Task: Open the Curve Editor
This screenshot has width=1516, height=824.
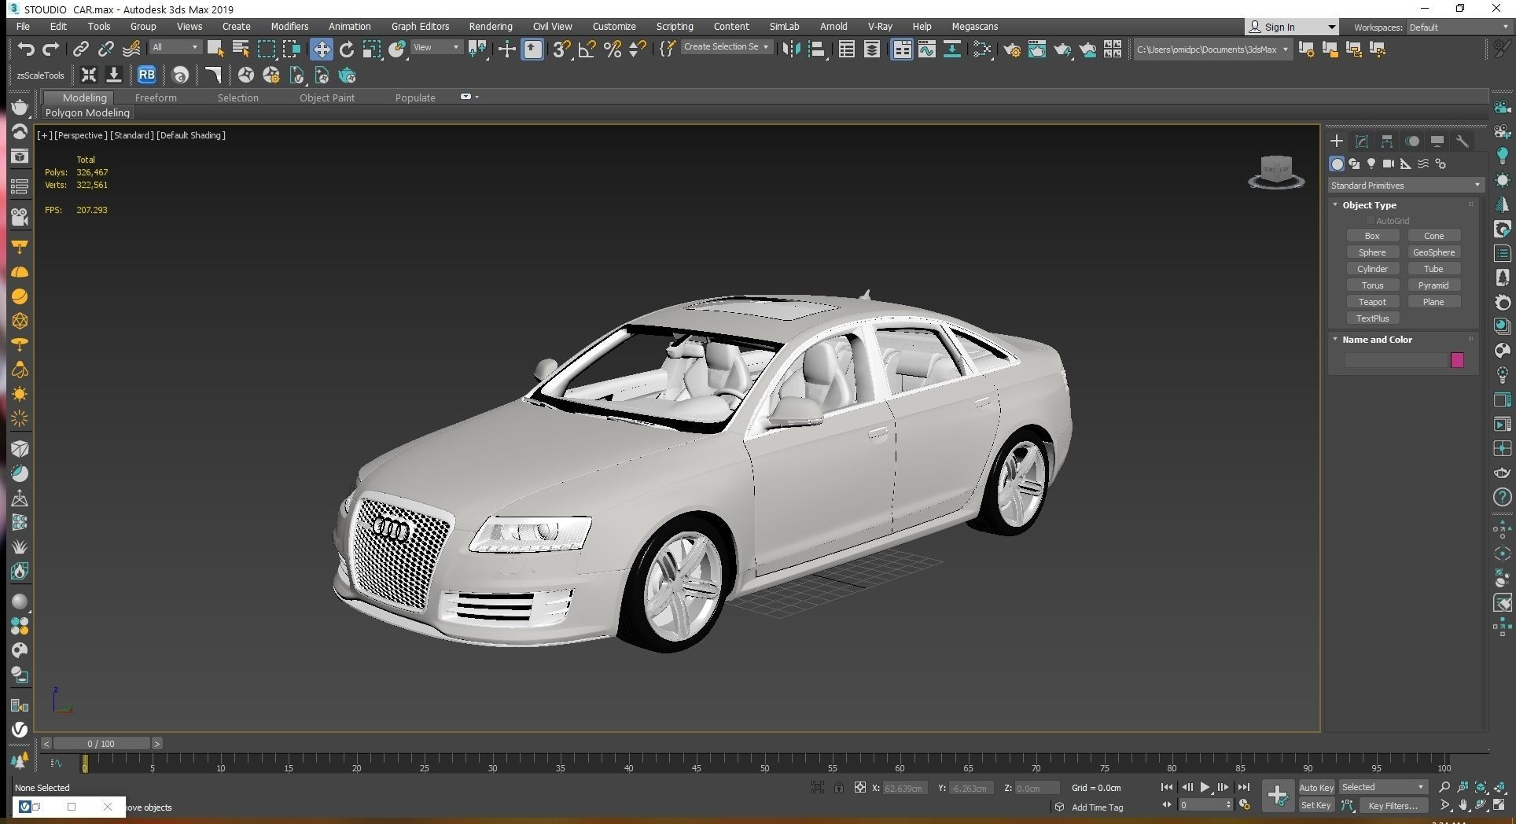Action: (926, 50)
